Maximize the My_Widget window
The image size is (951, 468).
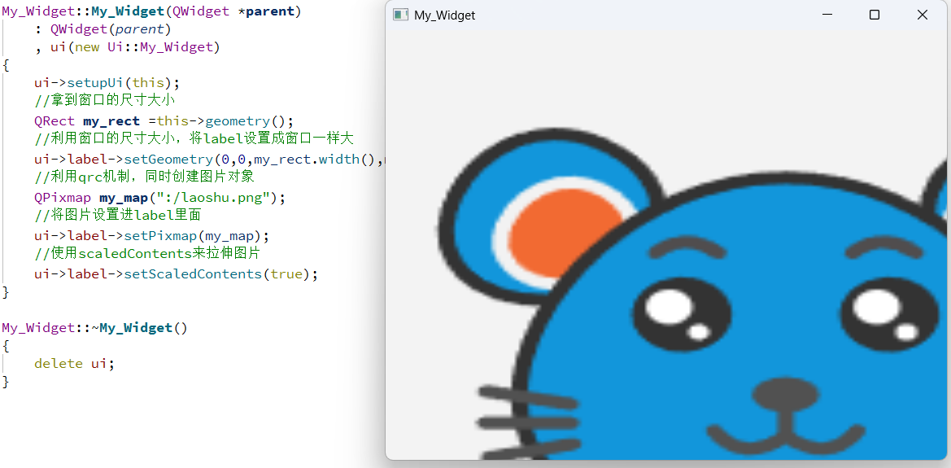click(x=874, y=15)
